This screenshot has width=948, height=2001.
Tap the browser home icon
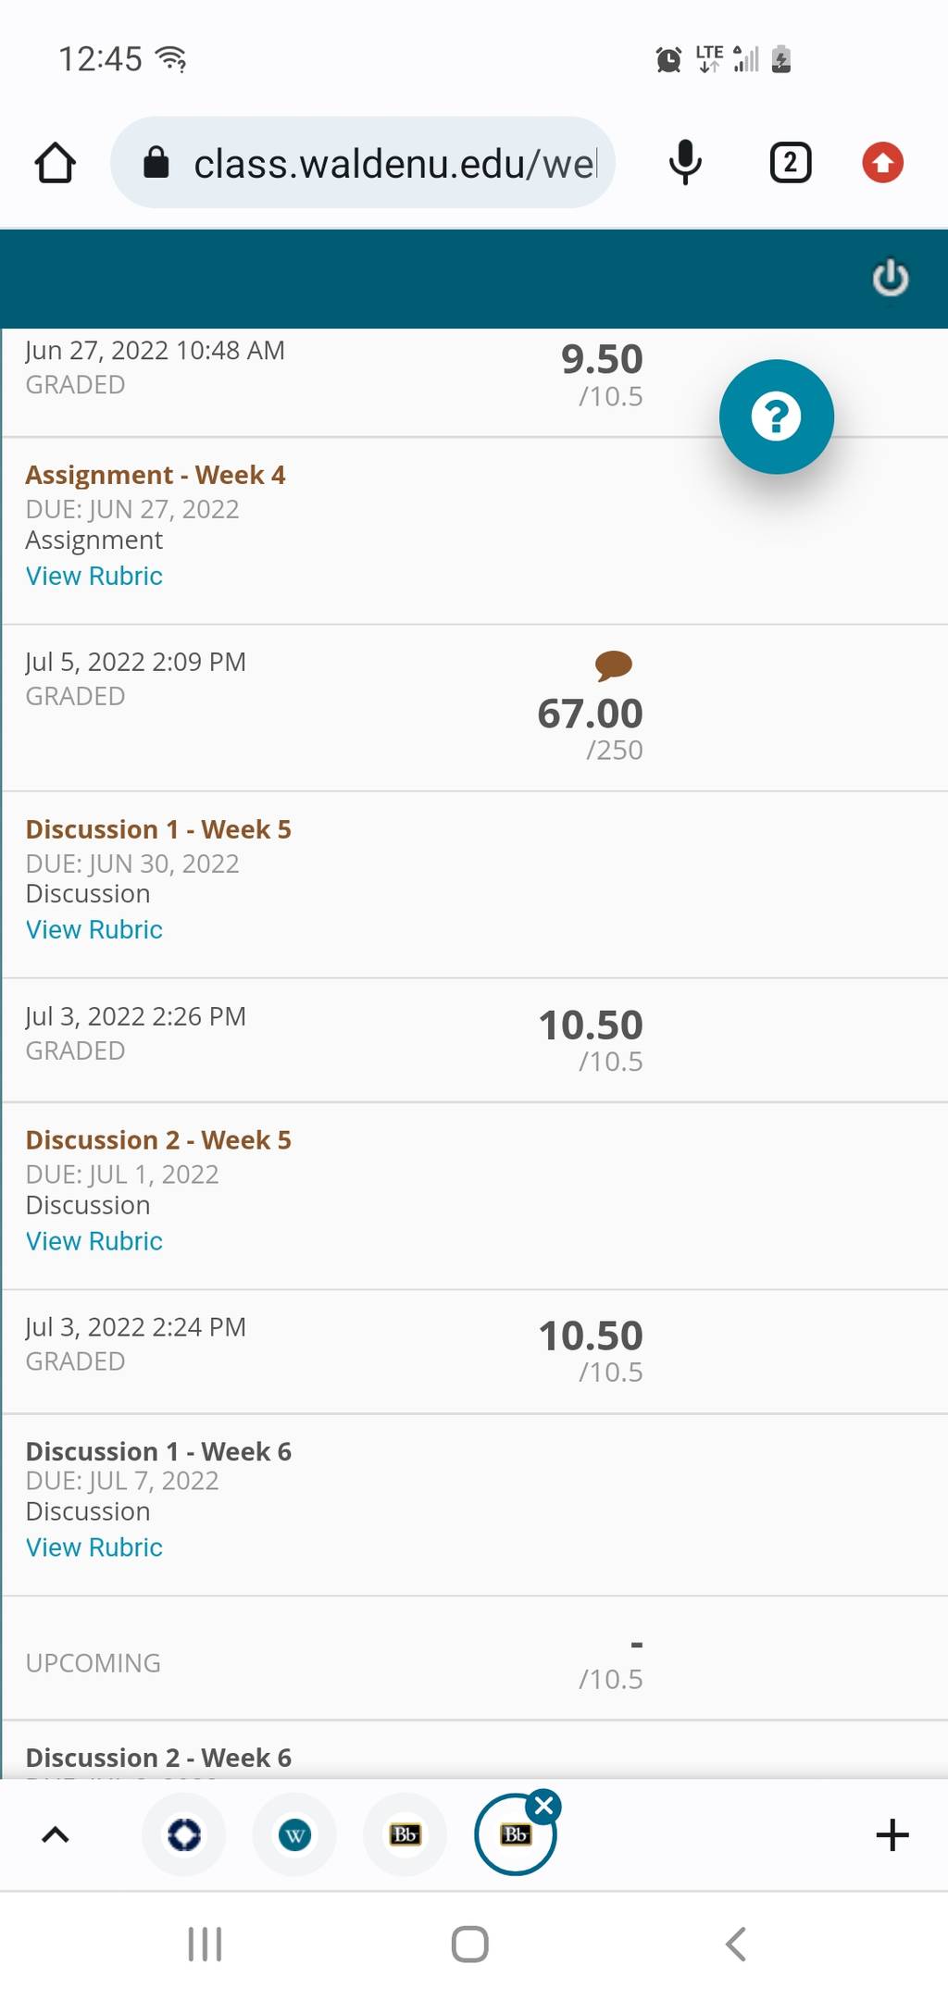point(56,163)
